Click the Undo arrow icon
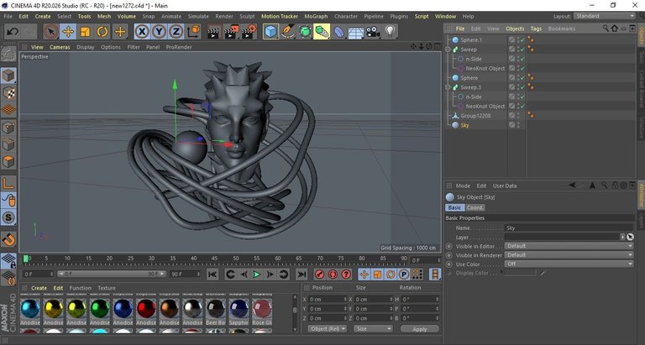 click(13, 32)
